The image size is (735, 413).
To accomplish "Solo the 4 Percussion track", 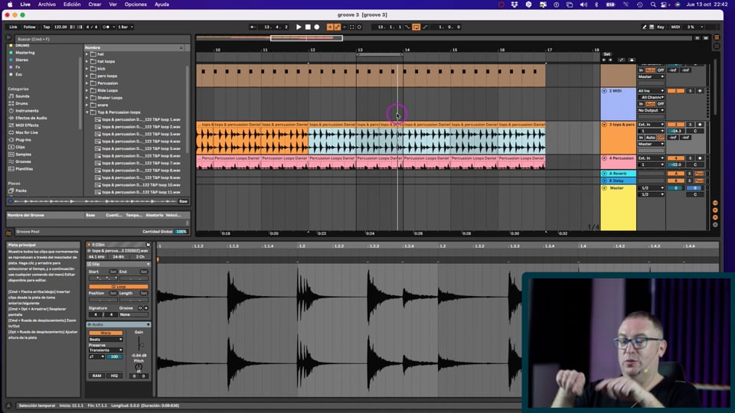I will coord(690,158).
